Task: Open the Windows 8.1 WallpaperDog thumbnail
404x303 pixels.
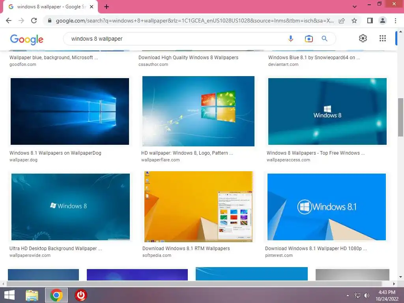Action: (70, 111)
